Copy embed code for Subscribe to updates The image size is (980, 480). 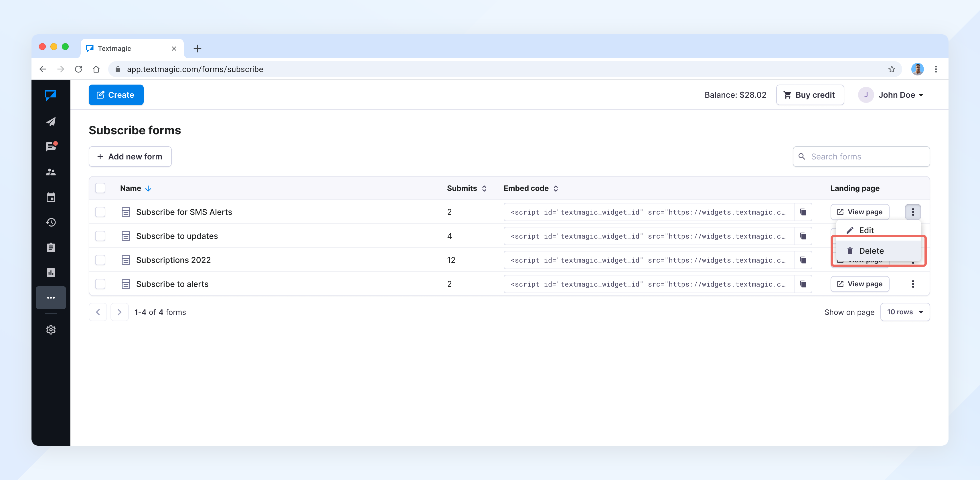click(803, 236)
